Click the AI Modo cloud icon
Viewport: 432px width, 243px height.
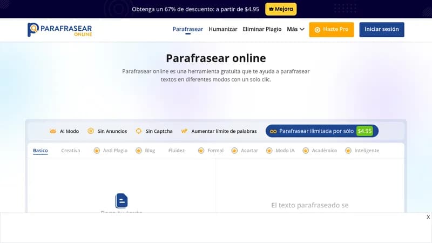coord(53,131)
